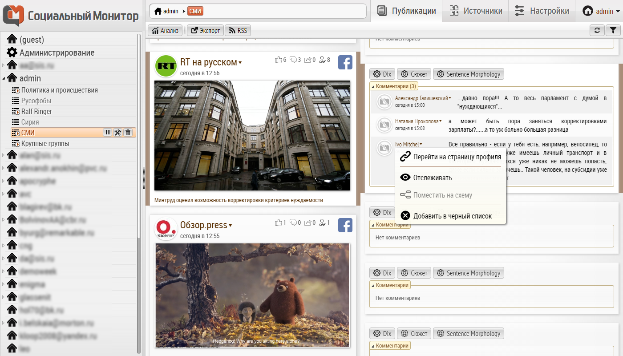Switch to Источники tab
This screenshot has width=623, height=356.
pyautogui.click(x=476, y=11)
